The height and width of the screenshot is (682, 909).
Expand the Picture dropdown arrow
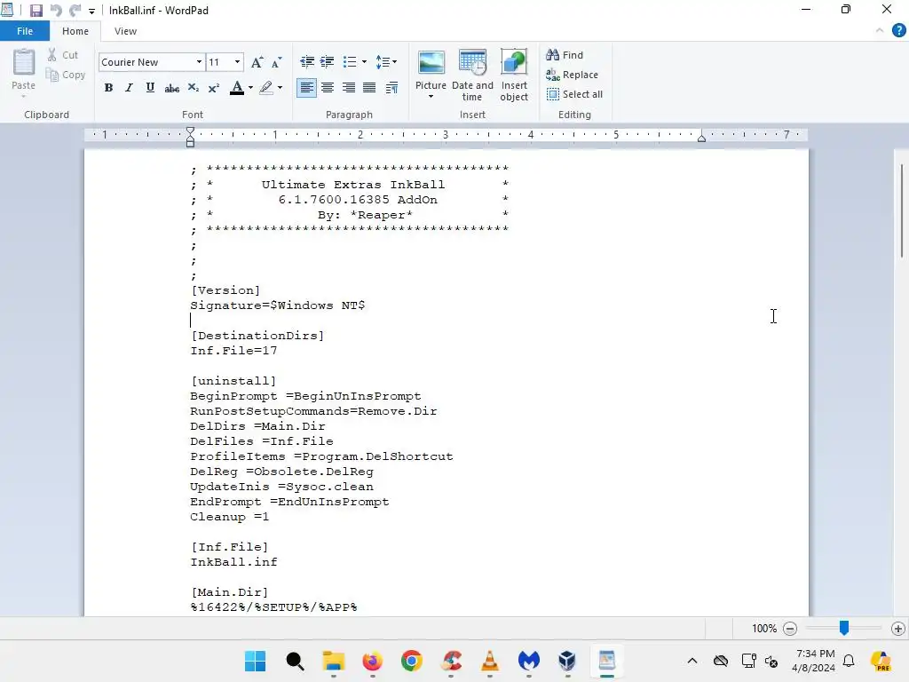431,97
